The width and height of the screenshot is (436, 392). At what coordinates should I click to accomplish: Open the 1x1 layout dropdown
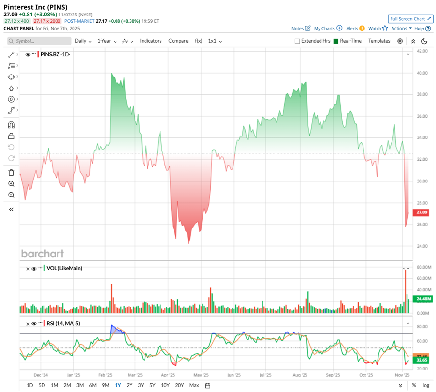tap(215, 41)
